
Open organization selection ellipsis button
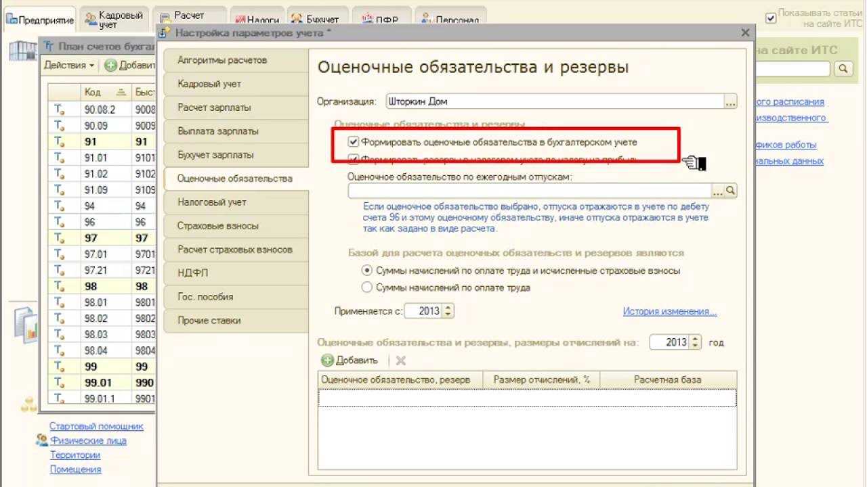tap(730, 102)
